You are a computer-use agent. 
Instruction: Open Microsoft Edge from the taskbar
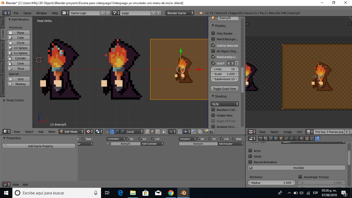tap(120, 193)
